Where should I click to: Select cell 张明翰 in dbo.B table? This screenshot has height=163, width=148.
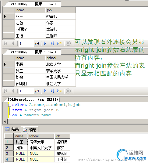pos(30,29)
